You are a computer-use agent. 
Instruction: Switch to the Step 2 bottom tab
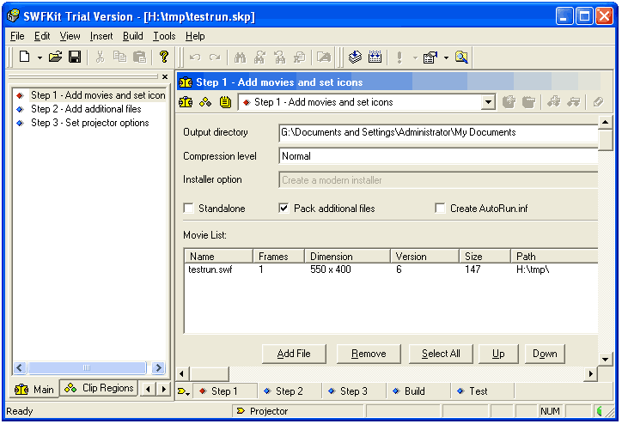point(290,391)
